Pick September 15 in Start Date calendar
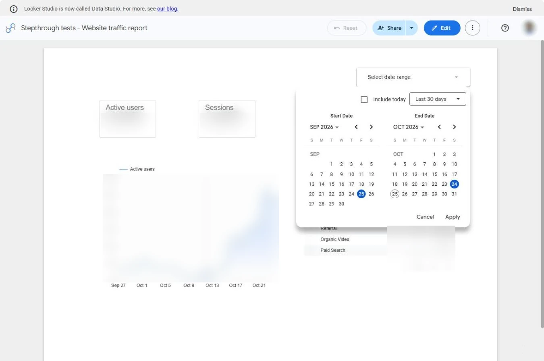This screenshot has height=361, width=544. pos(331,184)
